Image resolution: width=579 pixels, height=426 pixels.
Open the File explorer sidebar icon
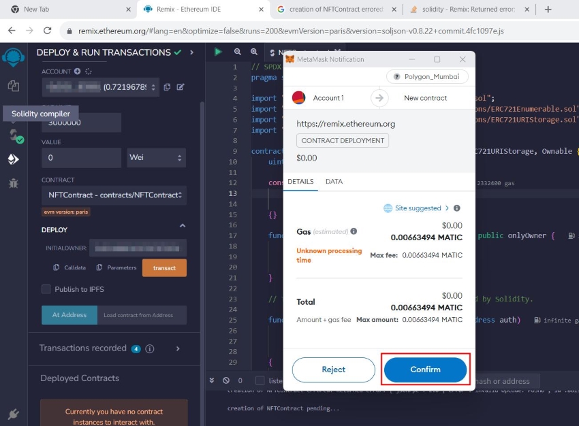click(x=14, y=86)
